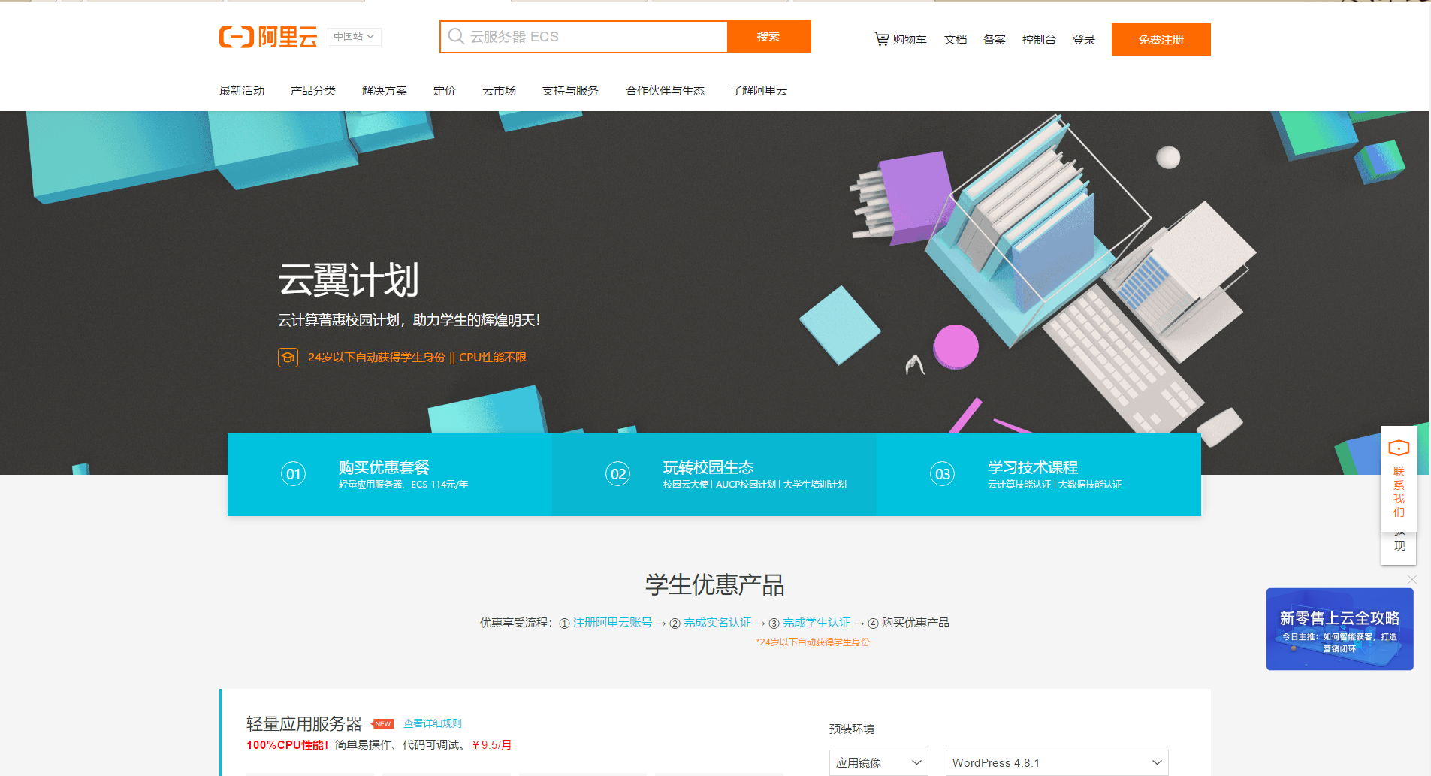Open the 支持与服务 menu

(570, 91)
